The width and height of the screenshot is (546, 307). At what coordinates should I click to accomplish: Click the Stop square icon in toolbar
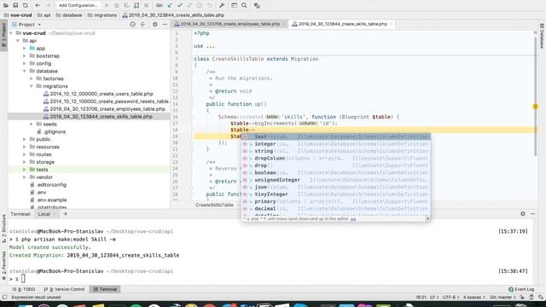click(x=146, y=5)
